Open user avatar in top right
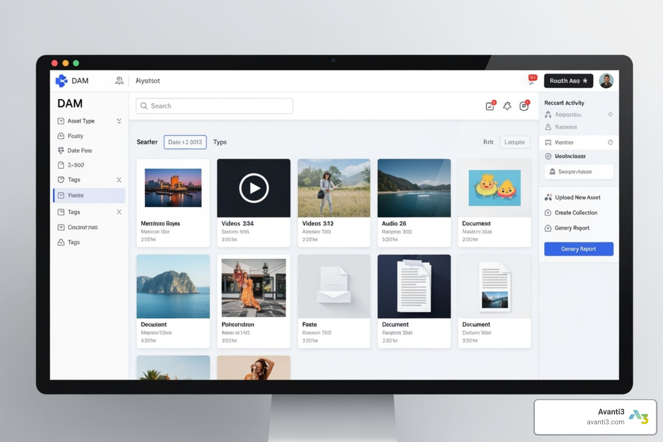Viewport: 663px width, 442px height. coord(606,81)
